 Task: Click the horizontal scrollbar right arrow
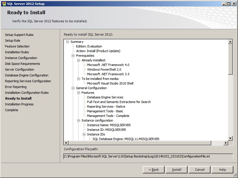(x=226, y=143)
